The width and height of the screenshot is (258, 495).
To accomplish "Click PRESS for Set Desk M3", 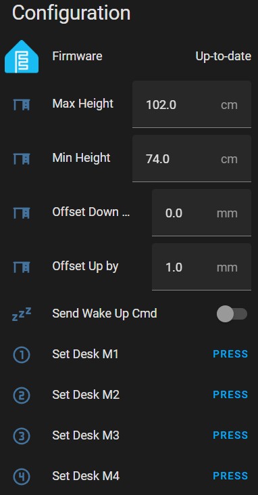I will click(230, 435).
